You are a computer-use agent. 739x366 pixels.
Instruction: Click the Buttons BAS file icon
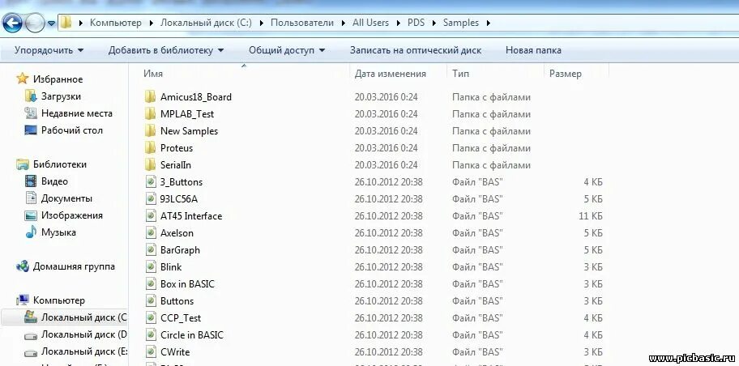tap(151, 300)
